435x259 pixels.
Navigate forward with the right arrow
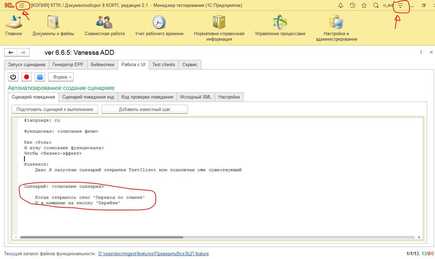click(23, 52)
